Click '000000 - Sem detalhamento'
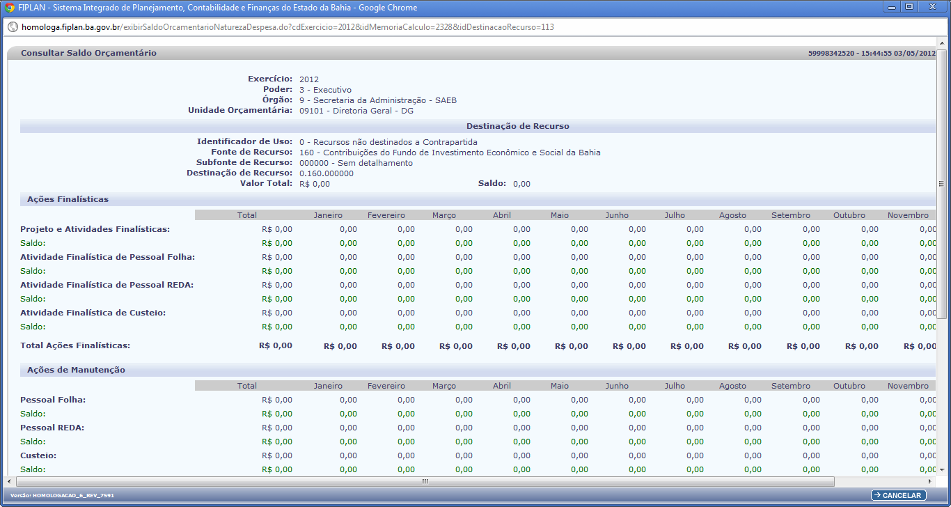This screenshot has width=951, height=507. point(356,163)
